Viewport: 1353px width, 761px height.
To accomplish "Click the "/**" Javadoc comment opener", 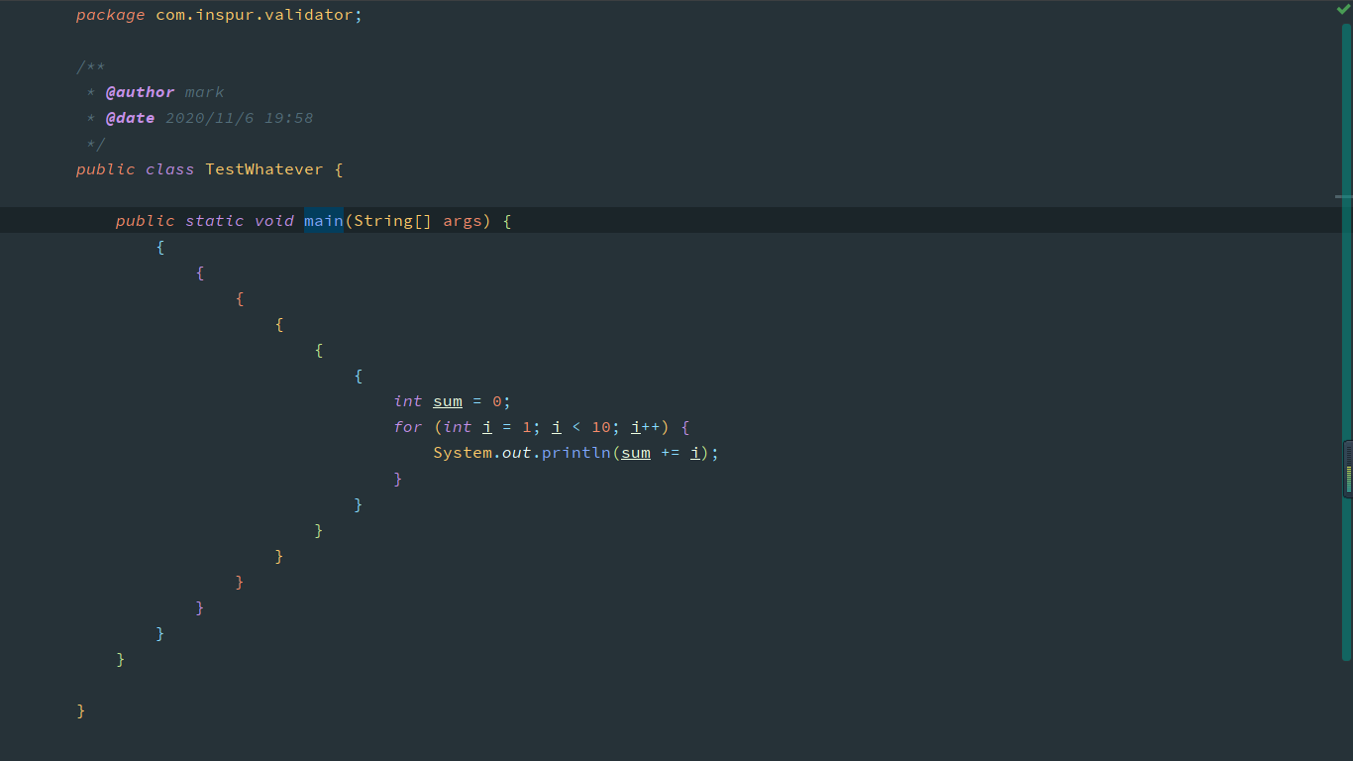I will [91, 66].
